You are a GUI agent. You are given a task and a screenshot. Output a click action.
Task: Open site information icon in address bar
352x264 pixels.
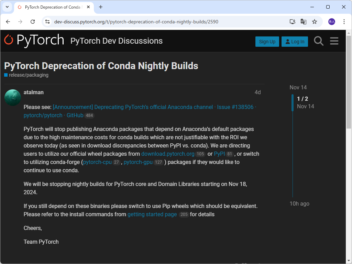(x=47, y=22)
